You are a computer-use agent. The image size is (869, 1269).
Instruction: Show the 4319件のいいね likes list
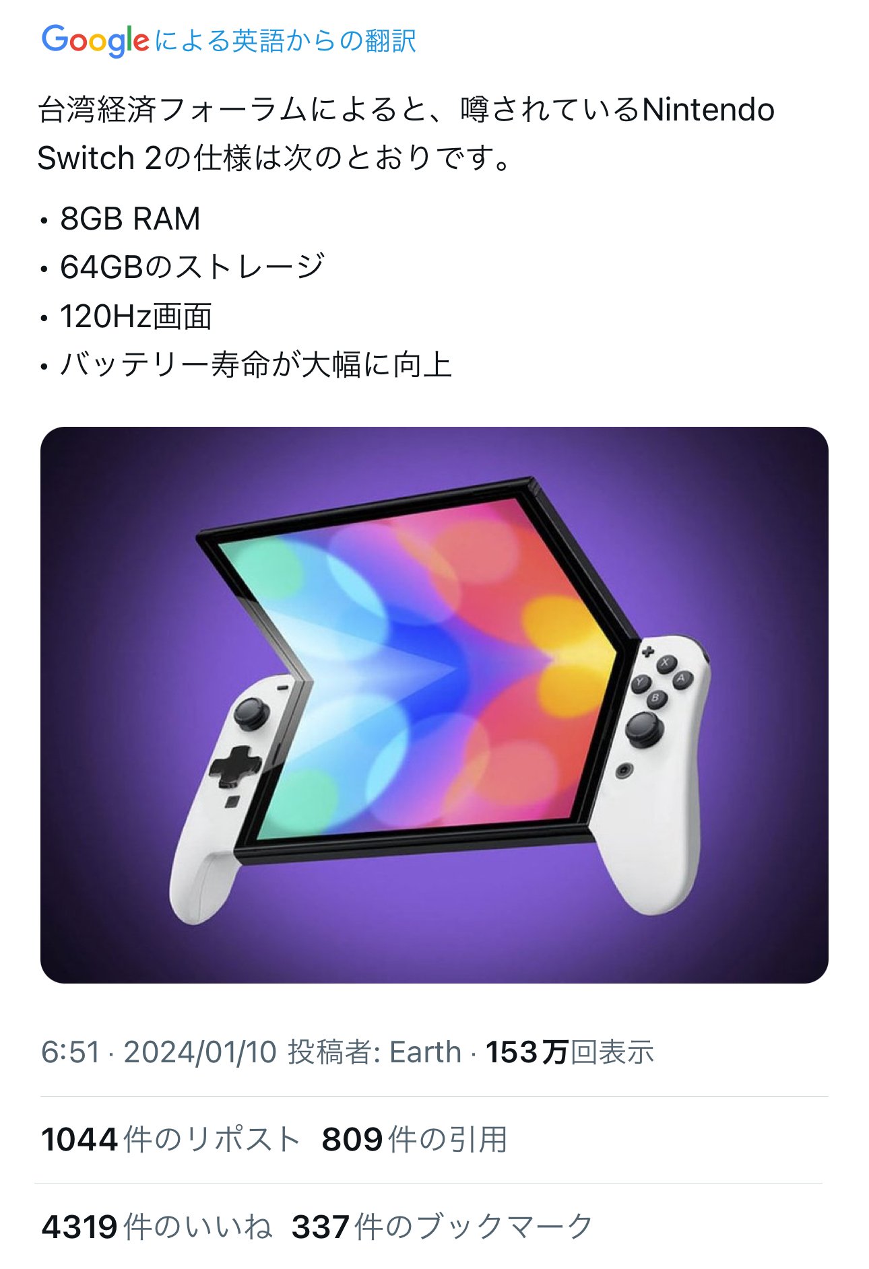point(157,1227)
